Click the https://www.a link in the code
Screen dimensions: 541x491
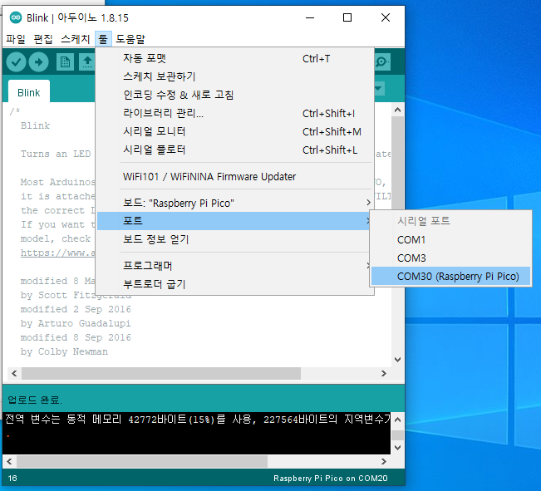click(57, 253)
